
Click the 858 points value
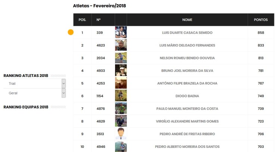tap(261, 32)
